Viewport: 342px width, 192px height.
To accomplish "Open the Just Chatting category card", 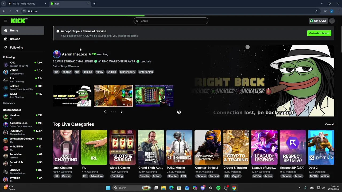I will tap(66, 147).
